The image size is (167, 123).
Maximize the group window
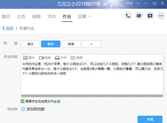[154, 4]
